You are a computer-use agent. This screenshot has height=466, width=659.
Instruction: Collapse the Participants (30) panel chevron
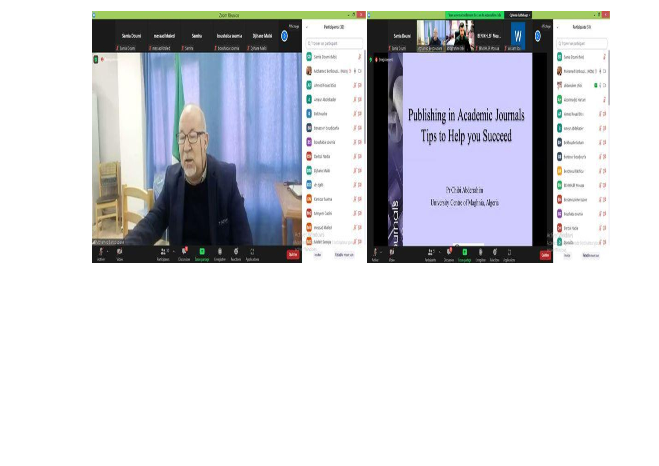pos(307,27)
